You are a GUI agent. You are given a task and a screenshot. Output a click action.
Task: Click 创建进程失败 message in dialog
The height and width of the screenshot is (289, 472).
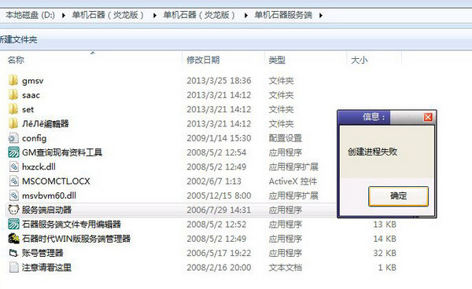[x=372, y=152]
